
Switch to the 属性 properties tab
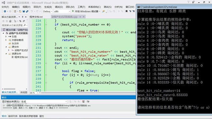click(41, 116)
